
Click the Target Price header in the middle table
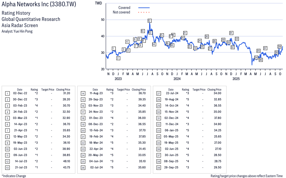123,89
